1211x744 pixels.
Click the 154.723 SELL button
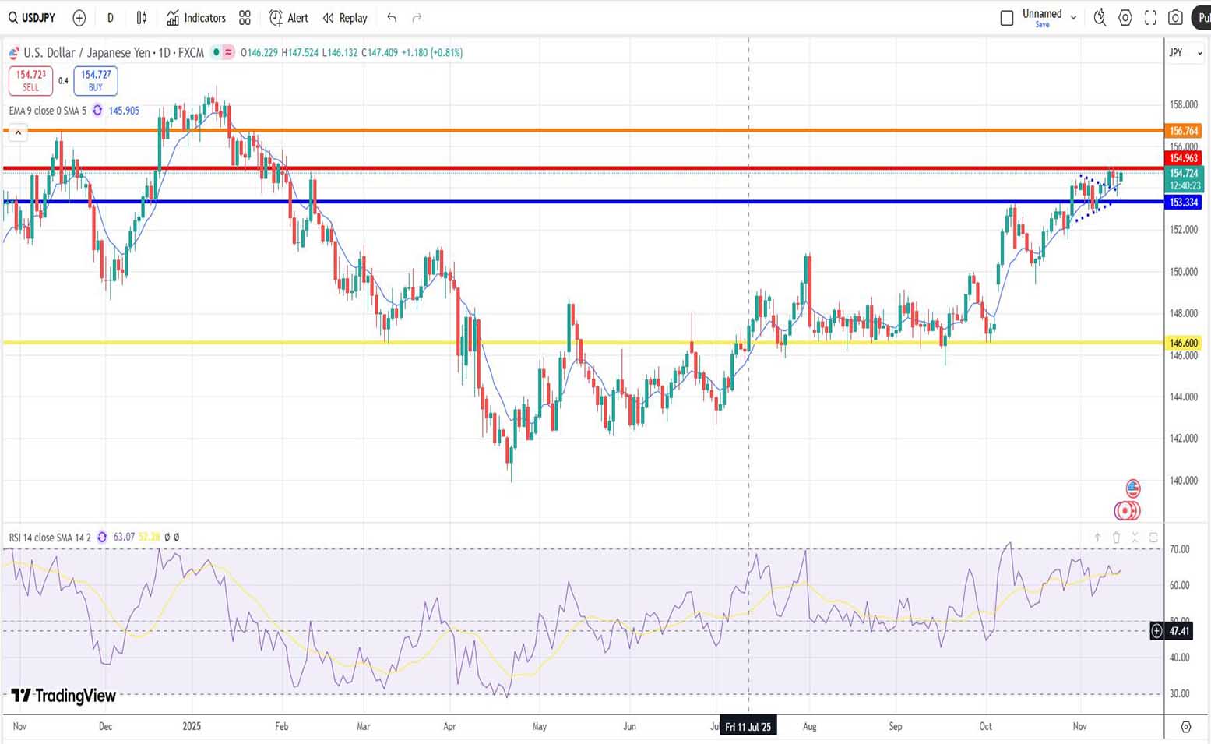31,80
